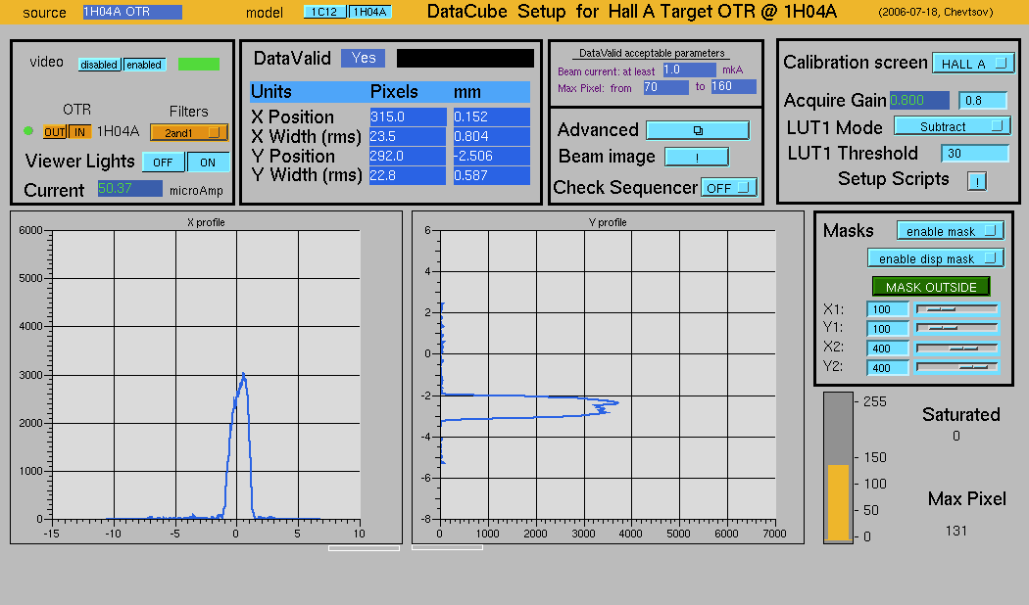Open the enable mask menu button
Viewport: 1029px width, 605px height.
point(951,231)
